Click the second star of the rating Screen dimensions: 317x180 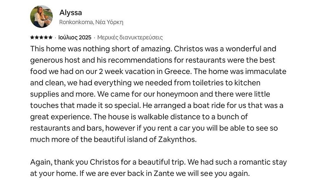click(37, 37)
